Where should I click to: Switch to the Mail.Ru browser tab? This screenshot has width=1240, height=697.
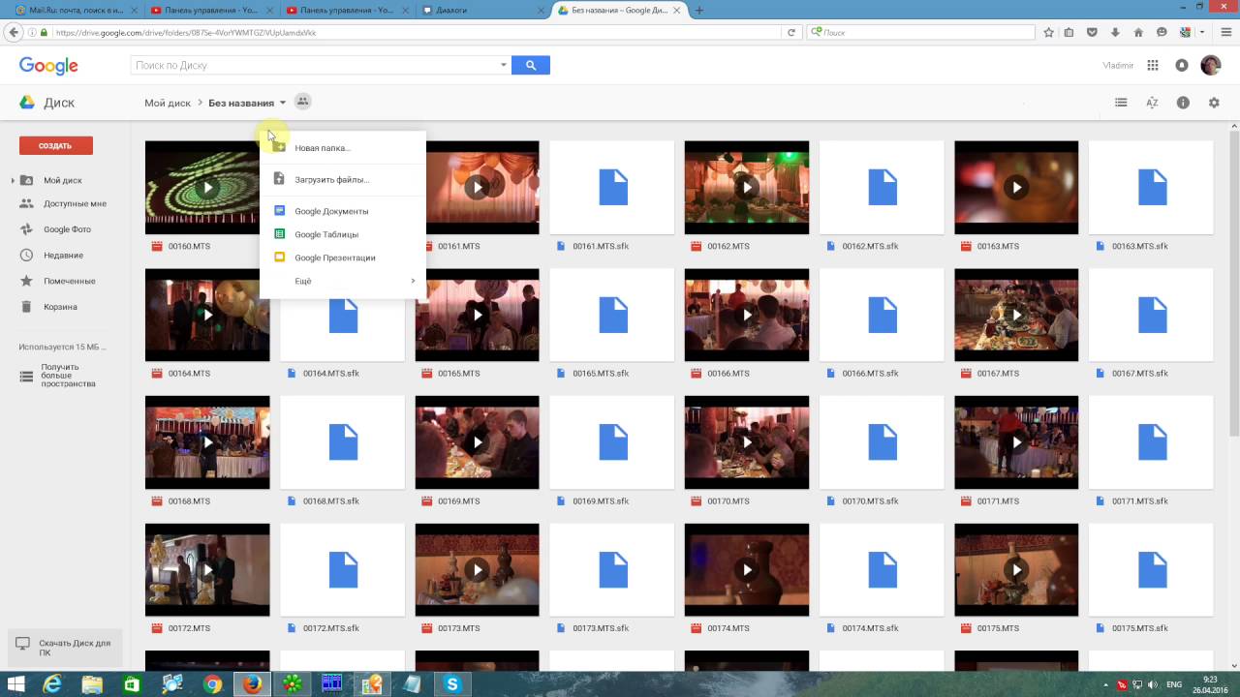click(x=76, y=10)
